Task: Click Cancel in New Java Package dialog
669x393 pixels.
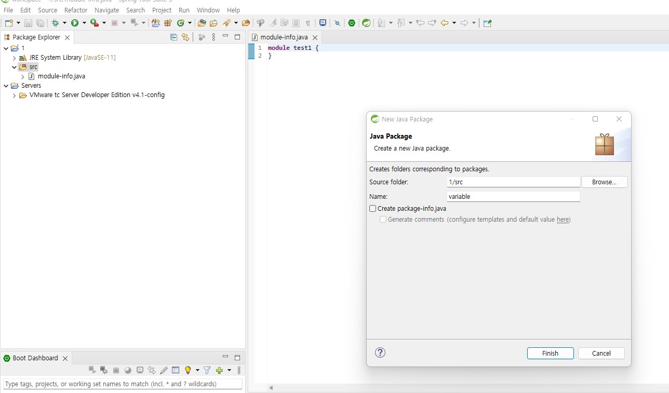Action: coord(601,353)
